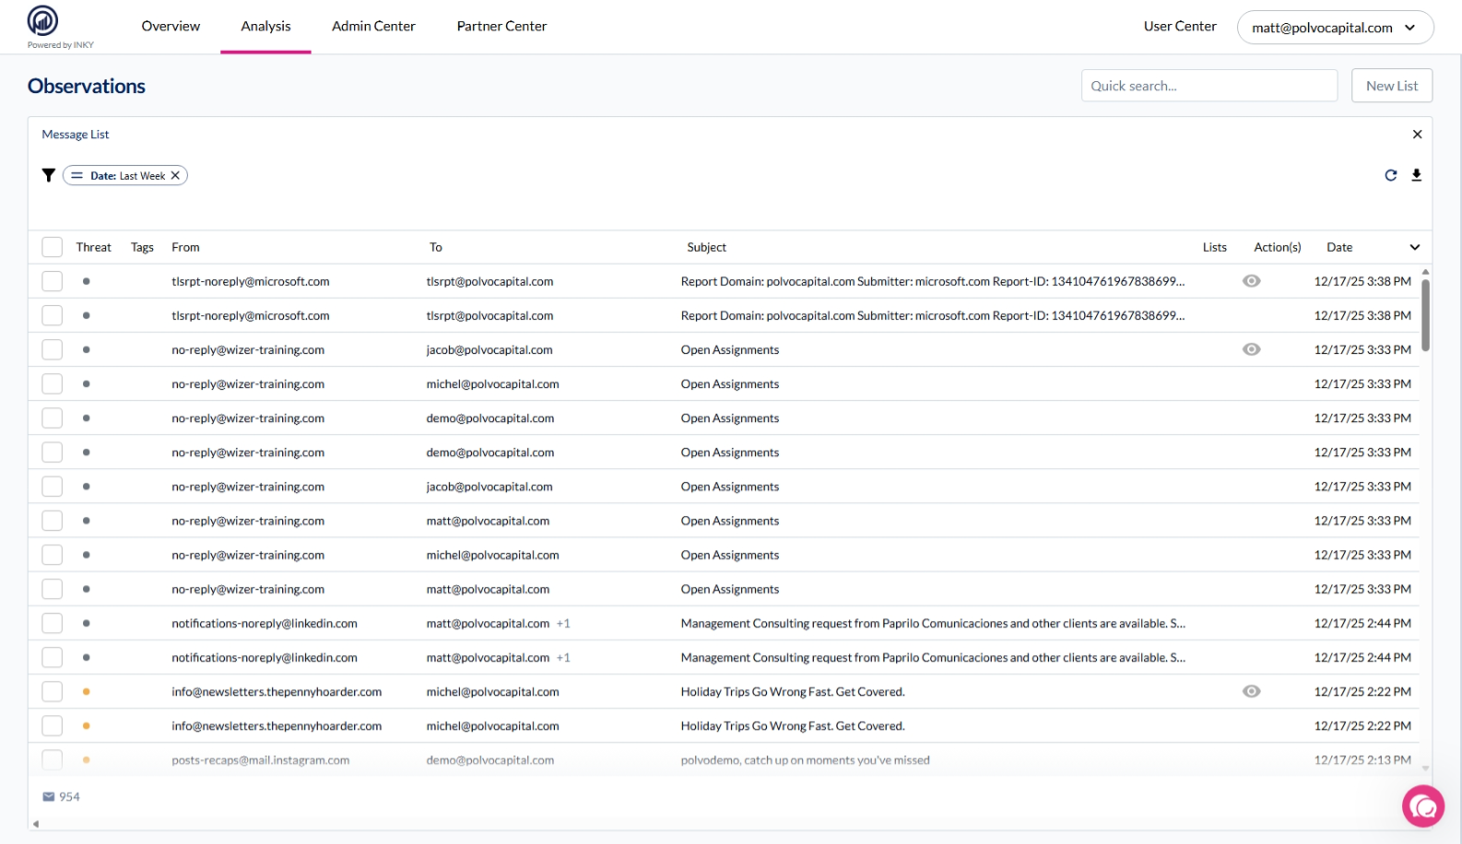Sort by the Threat column header

(x=93, y=247)
